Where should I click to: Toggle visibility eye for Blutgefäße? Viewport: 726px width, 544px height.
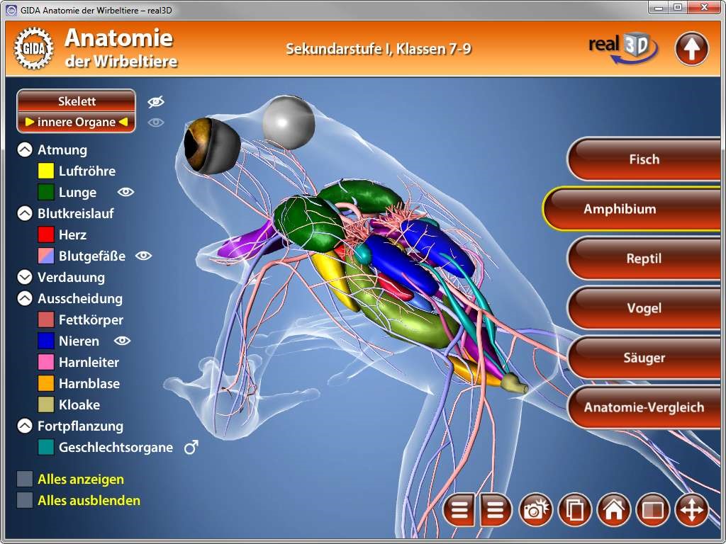(x=143, y=256)
